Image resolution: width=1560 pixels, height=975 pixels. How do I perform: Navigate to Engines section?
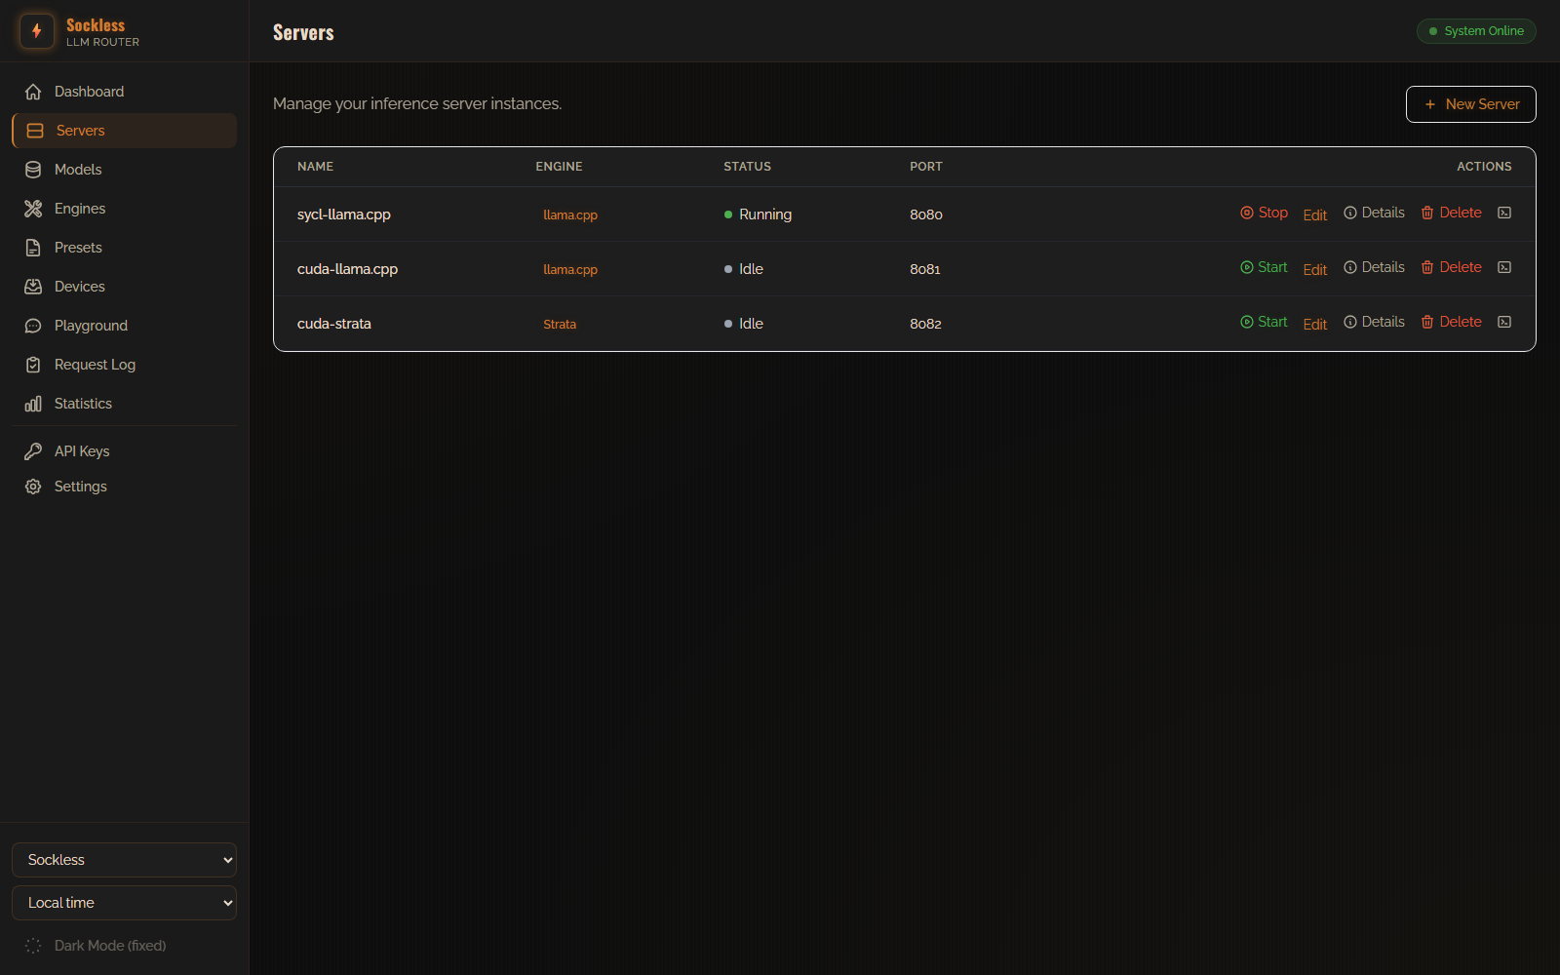(x=124, y=209)
